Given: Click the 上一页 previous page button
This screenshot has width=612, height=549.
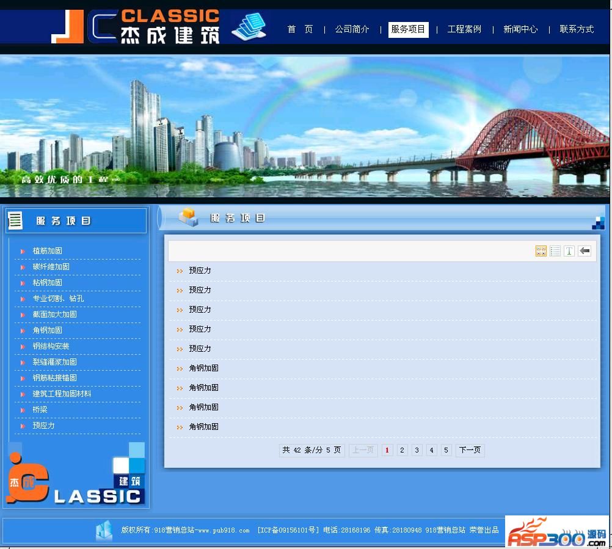Looking at the screenshot, I should coord(363,450).
